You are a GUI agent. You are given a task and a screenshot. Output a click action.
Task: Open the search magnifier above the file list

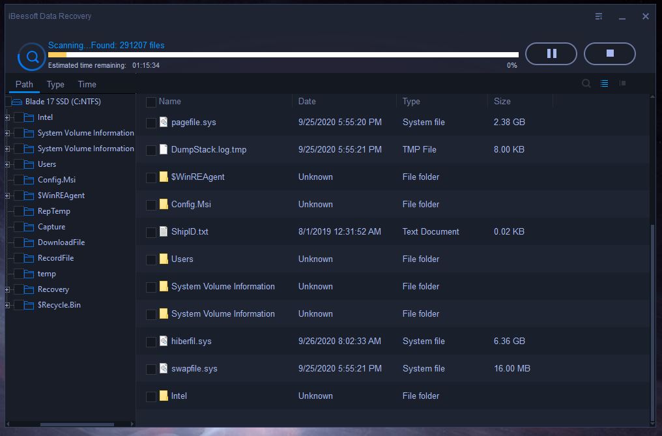pos(586,83)
